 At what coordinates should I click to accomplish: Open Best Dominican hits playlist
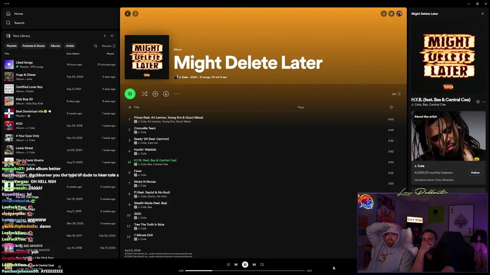60,113
